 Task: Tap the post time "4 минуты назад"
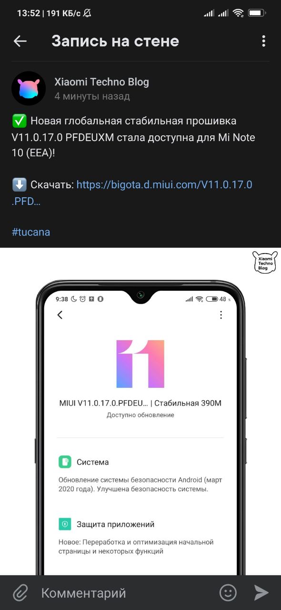pos(92,96)
